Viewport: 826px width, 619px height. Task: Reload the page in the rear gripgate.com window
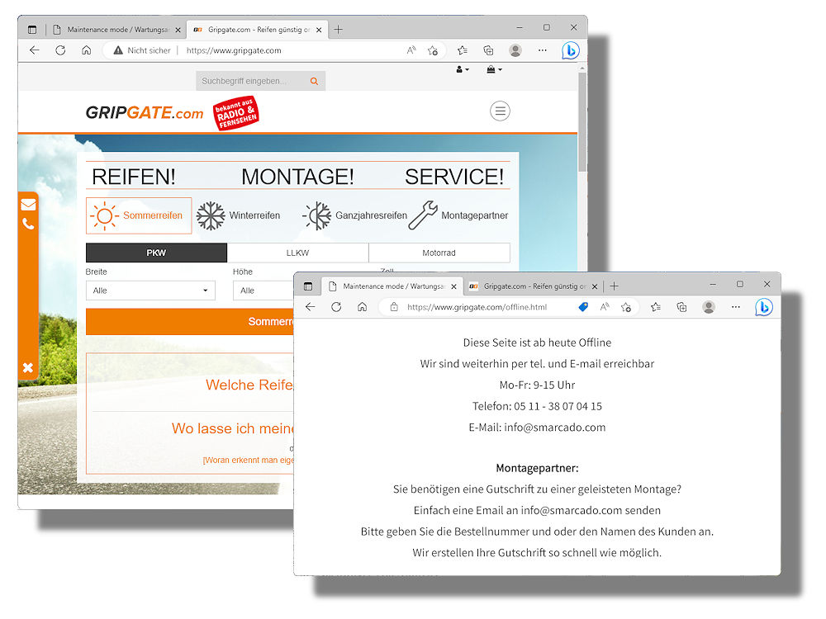coord(60,50)
